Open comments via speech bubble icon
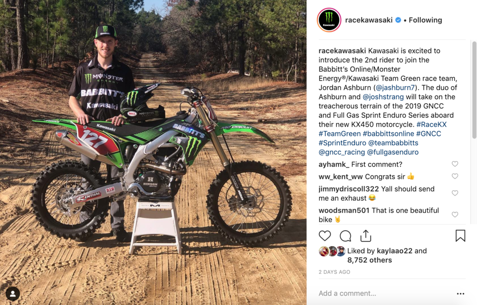Image resolution: width=477 pixels, height=305 pixels. tap(345, 235)
